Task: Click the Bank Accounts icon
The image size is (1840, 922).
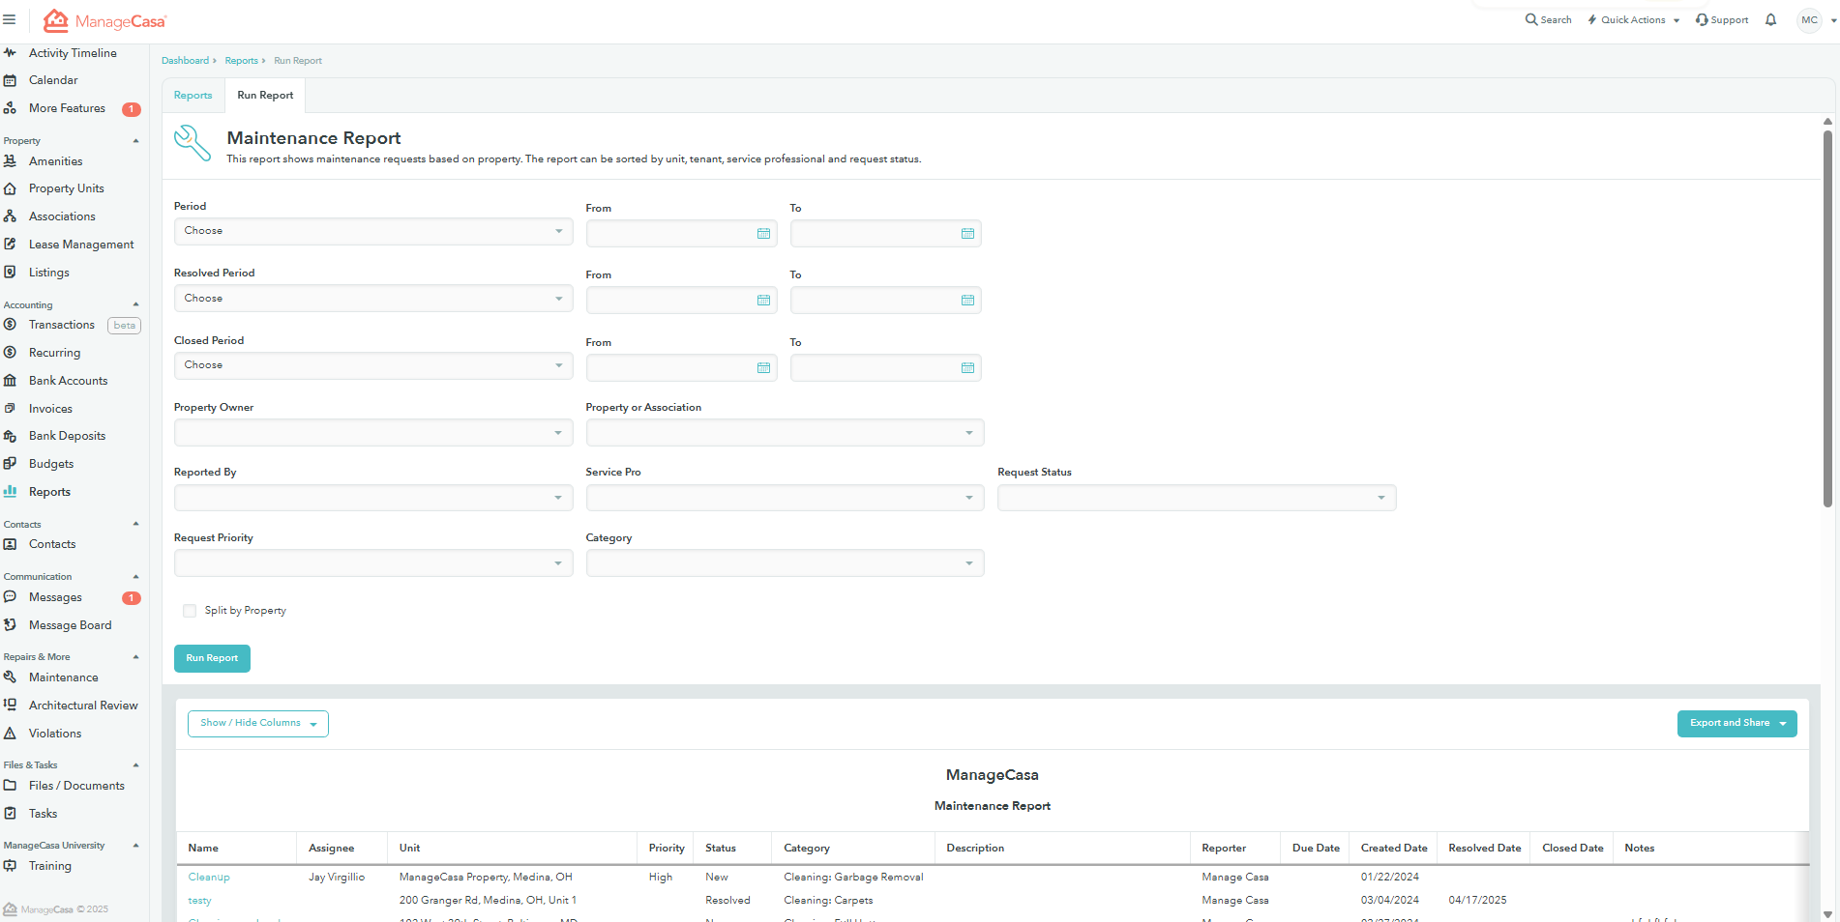Action: [10, 381]
